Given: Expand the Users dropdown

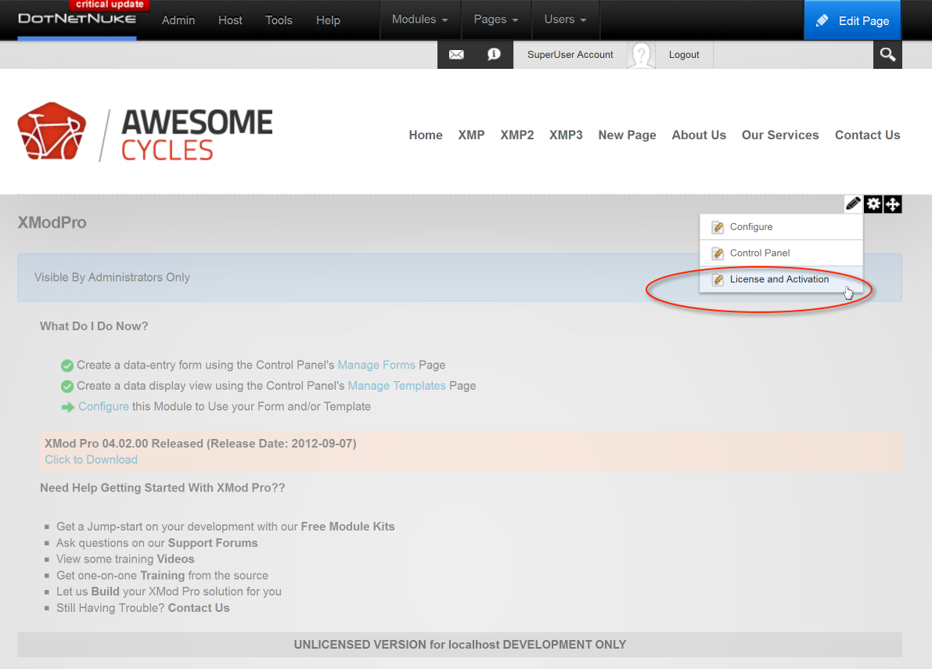Looking at the screenshot, I should (565, 20).
